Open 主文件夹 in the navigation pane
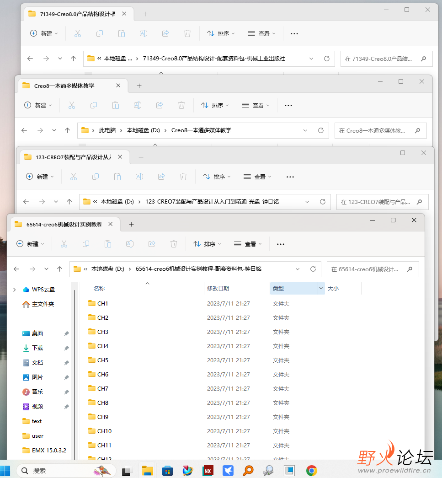 pos(43,304)
